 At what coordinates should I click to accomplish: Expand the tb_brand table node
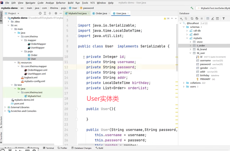click(190, 49)
